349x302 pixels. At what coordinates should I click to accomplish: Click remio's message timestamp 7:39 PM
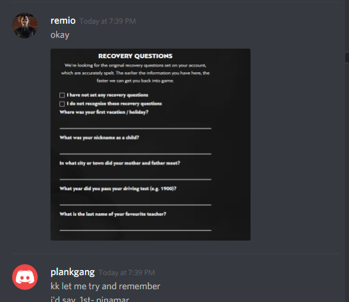108,21
